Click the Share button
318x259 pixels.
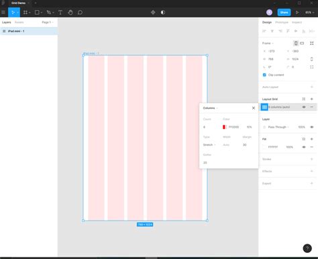tap(284, 12)
